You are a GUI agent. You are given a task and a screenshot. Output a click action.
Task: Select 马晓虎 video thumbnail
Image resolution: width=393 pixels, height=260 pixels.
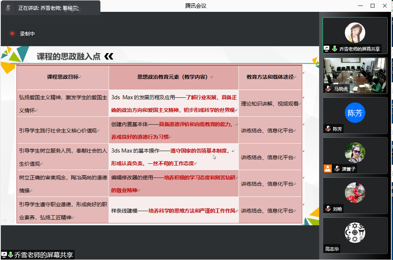tap(355, 76)
